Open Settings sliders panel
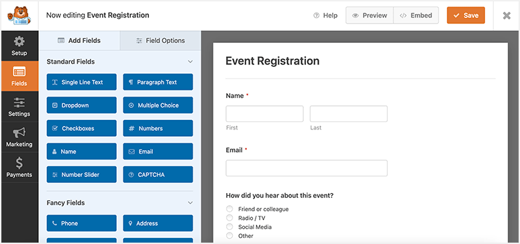The width and height of the screenshot is (520, 244). coord(19,107)
